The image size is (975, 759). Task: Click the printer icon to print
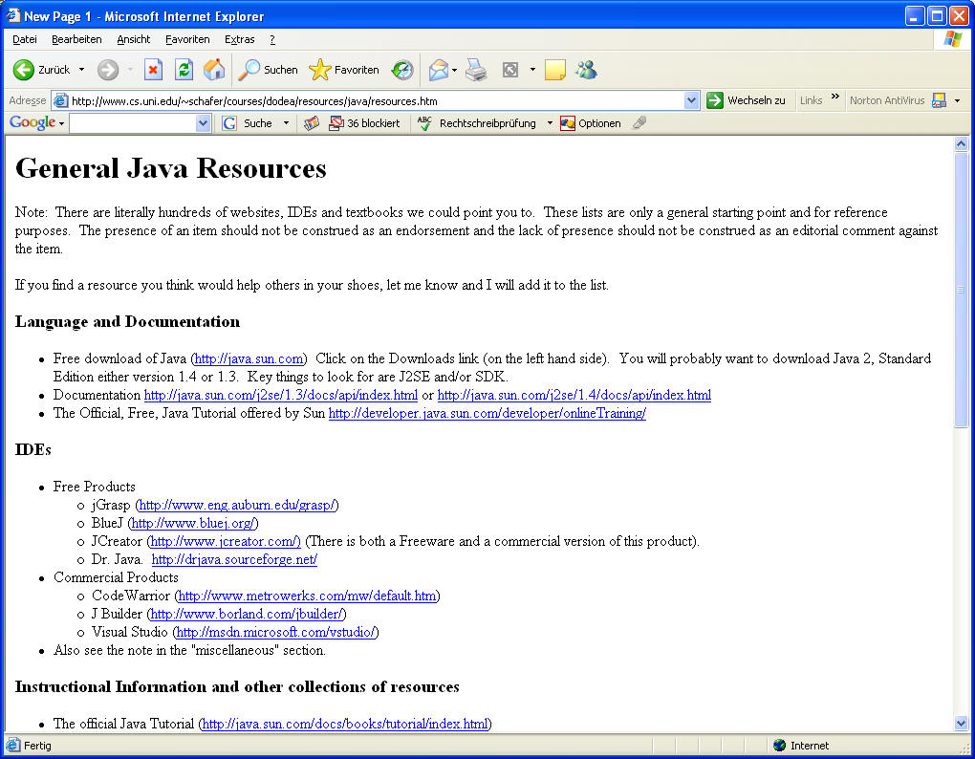[x=476, y=70]
